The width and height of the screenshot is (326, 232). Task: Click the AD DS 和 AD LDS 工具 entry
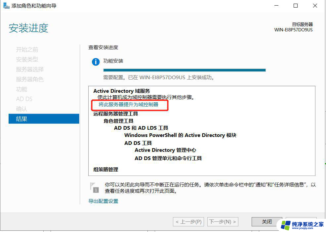tap(141, 128)
